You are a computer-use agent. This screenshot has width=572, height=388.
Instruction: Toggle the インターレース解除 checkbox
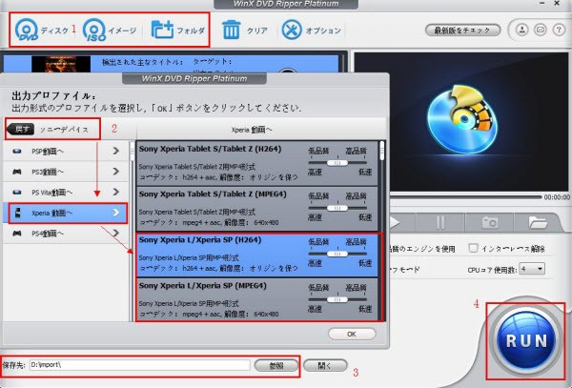click(x=473, y=248)
